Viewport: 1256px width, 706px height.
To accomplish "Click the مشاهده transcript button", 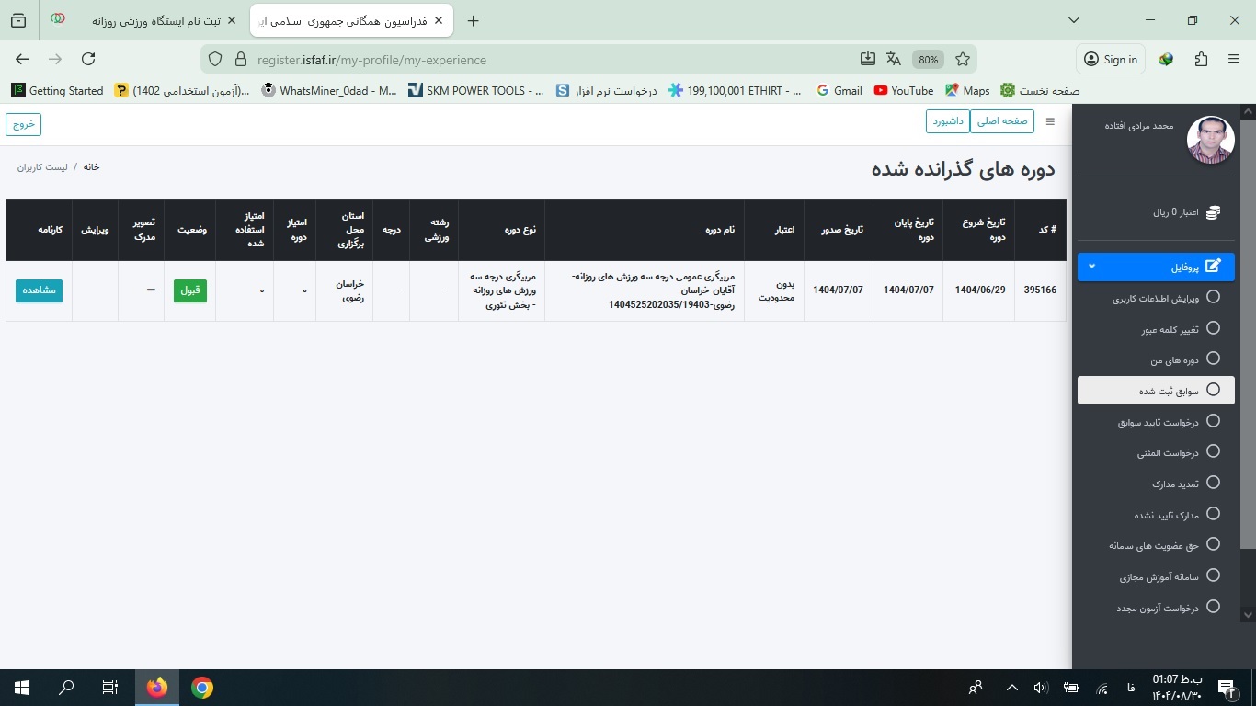I will (39, 290).
